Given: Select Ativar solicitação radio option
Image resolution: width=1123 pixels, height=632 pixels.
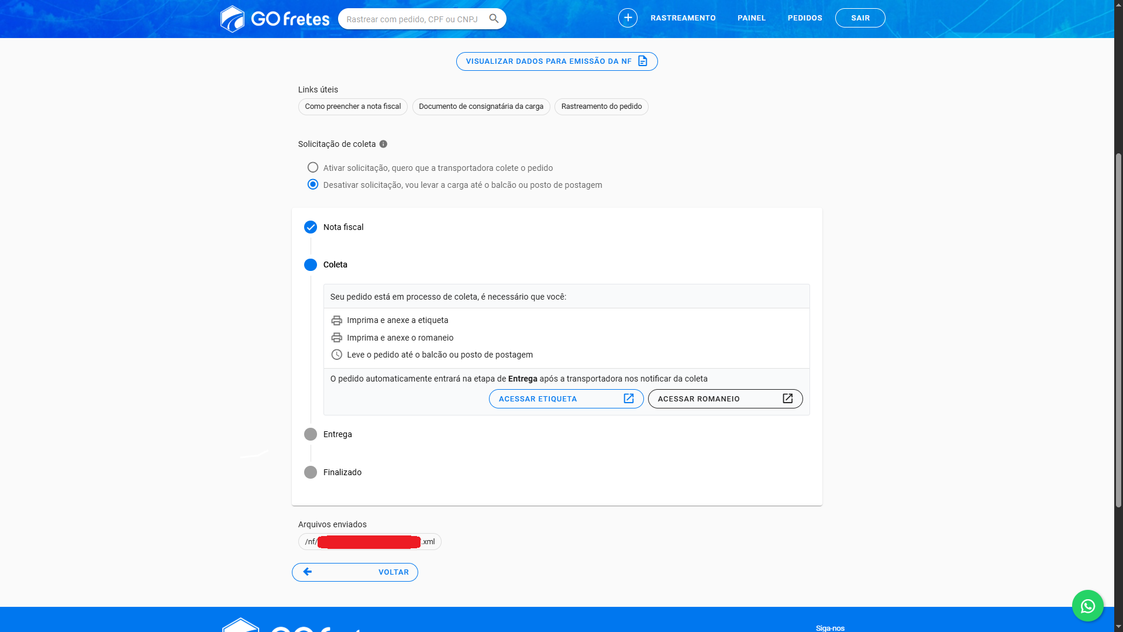Looking at the screenshot, I should (x=313, y=168).
